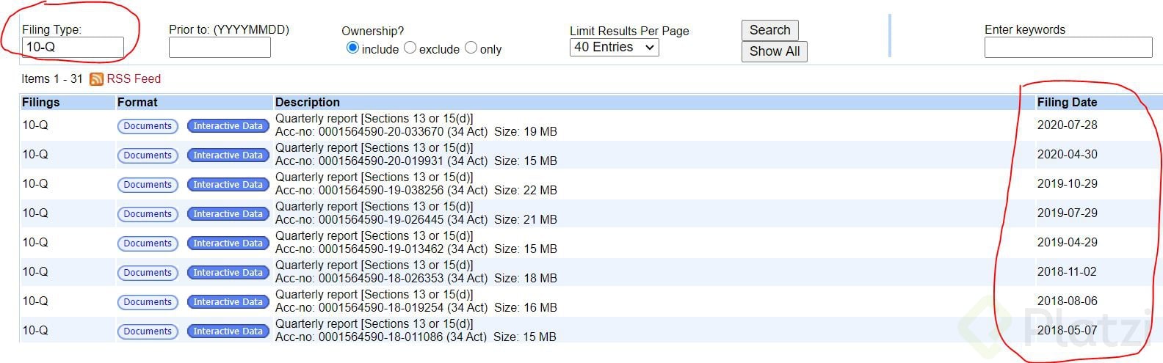Click 10-Q cell in 2020-07-28 row

(x=35, y=125)
